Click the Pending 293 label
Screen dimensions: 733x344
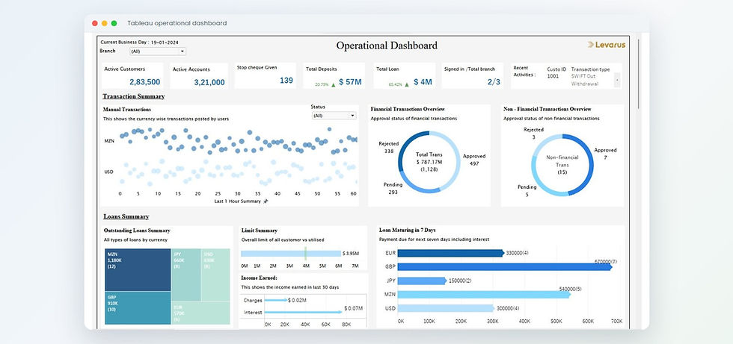(393, 188)
